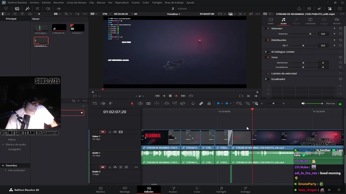Click the Atenuar dim button

click(330, 103)
